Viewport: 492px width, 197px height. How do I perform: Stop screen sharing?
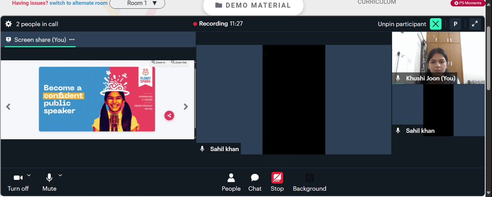277,182
